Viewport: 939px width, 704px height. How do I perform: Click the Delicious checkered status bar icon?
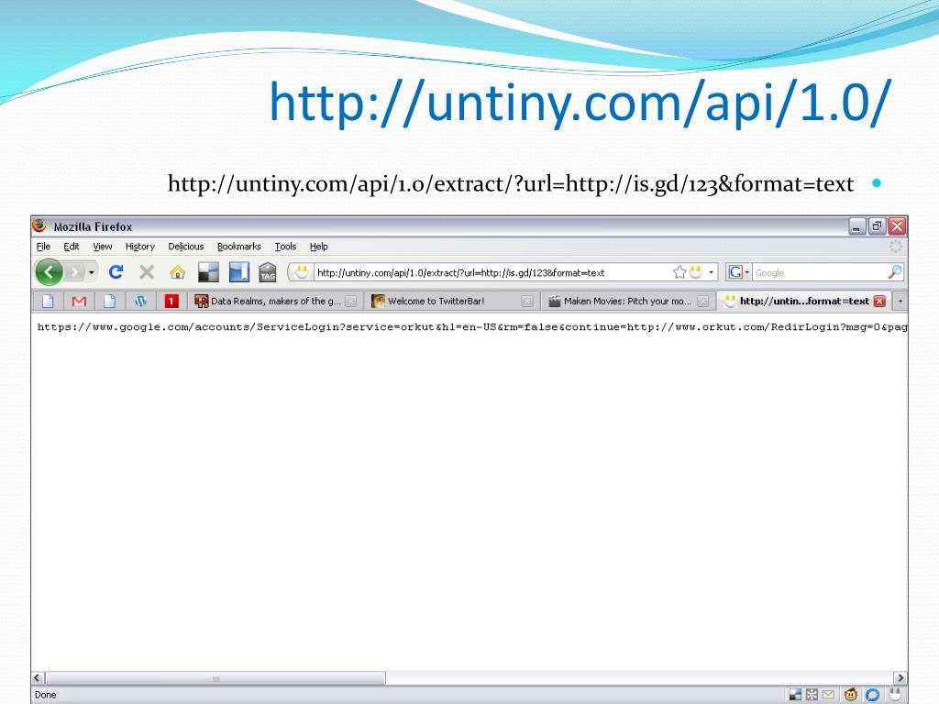point(795,695)
